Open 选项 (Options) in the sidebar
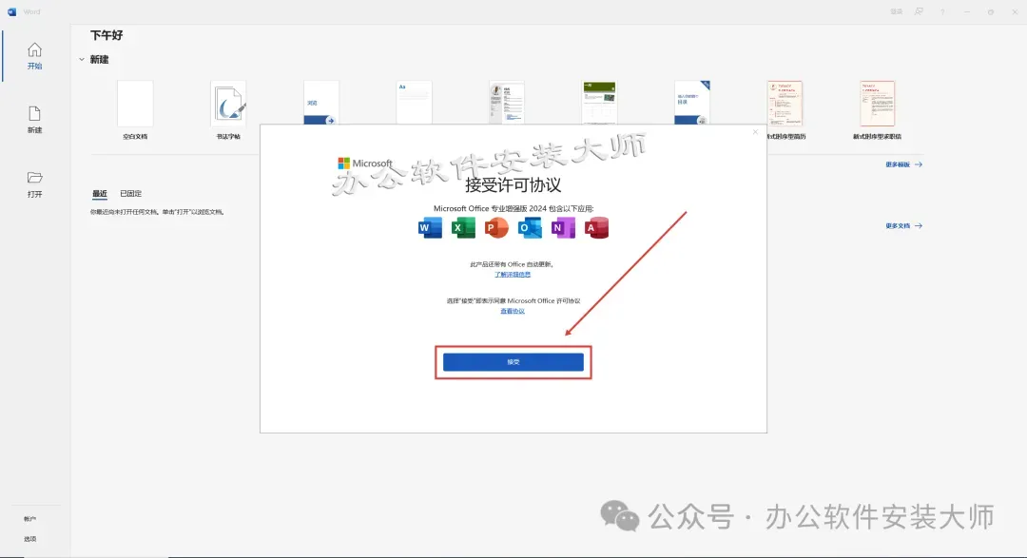Screen dimensions: 1027x558 [x=30, y=539]
